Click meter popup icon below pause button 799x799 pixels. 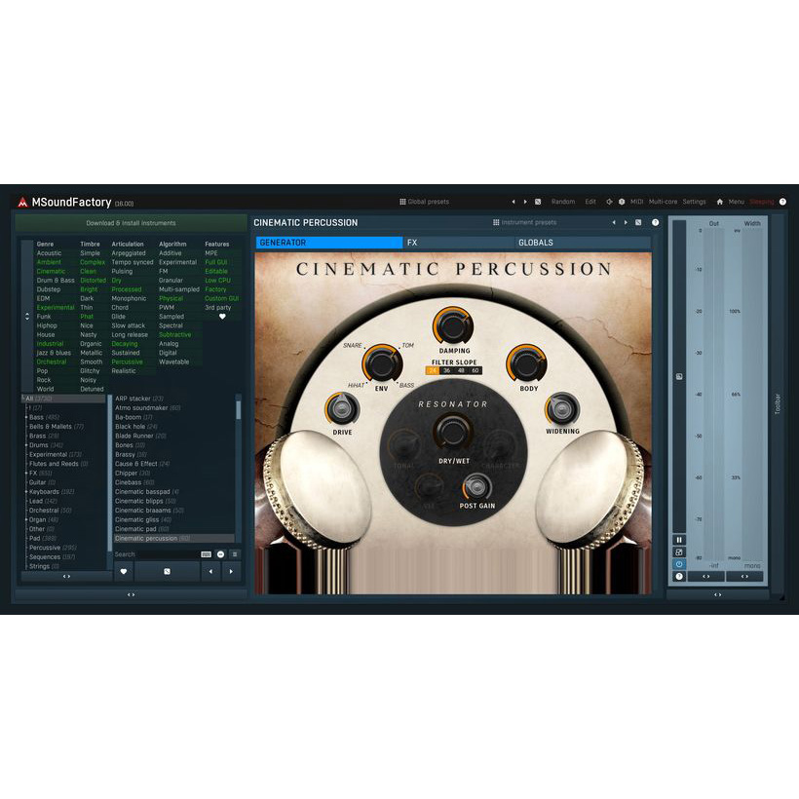coord(679,552)
